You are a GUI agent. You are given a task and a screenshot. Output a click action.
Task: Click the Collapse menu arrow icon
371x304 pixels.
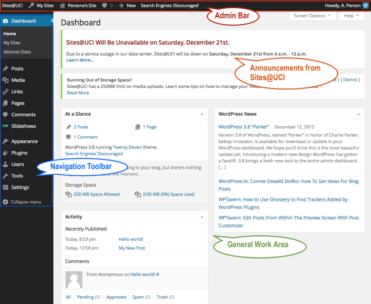point(5,202)
